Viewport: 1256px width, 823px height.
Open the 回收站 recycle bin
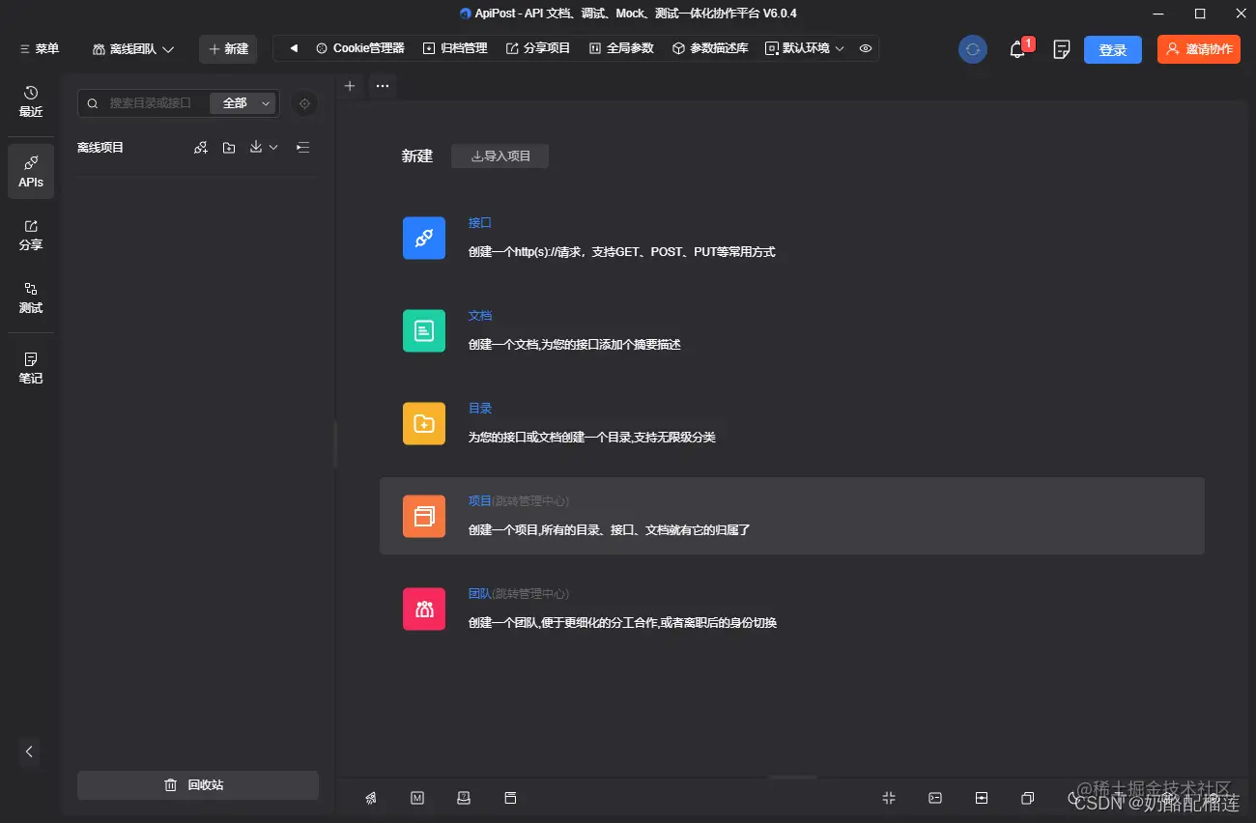[198, 785]
